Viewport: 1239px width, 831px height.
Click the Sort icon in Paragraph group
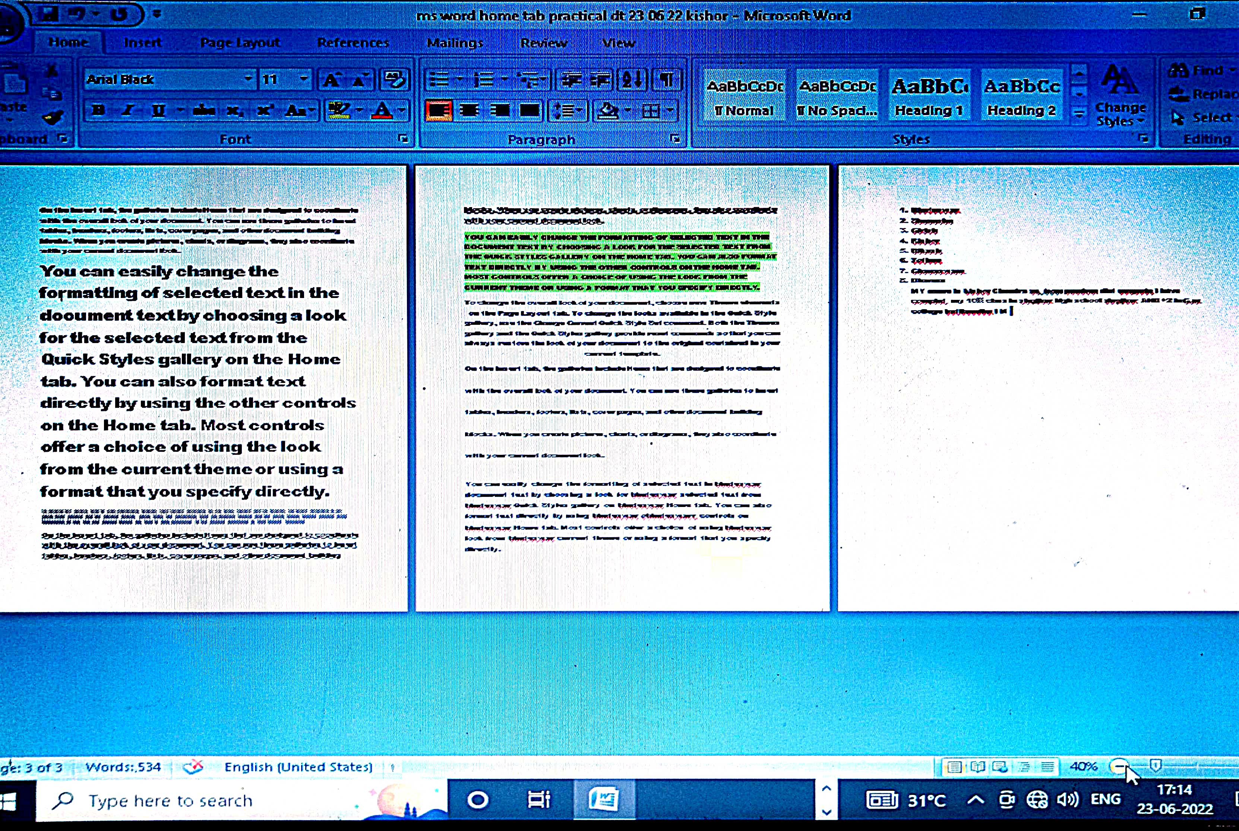632,80
